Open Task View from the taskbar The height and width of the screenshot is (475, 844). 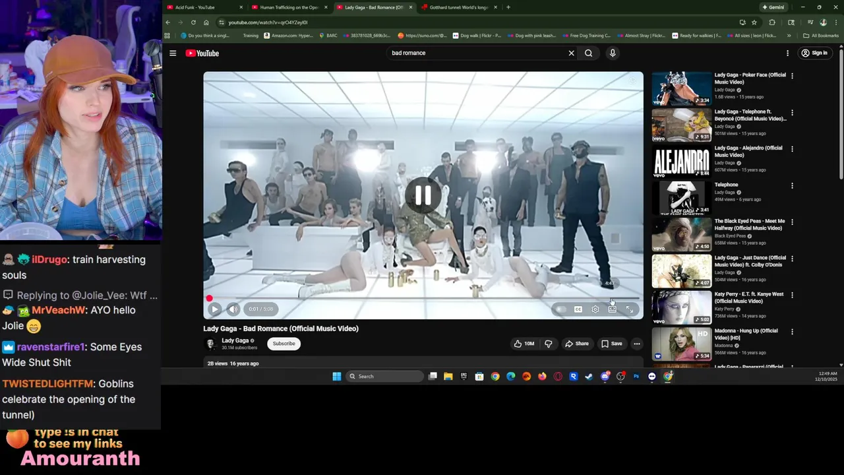click(x=433, y=376)
